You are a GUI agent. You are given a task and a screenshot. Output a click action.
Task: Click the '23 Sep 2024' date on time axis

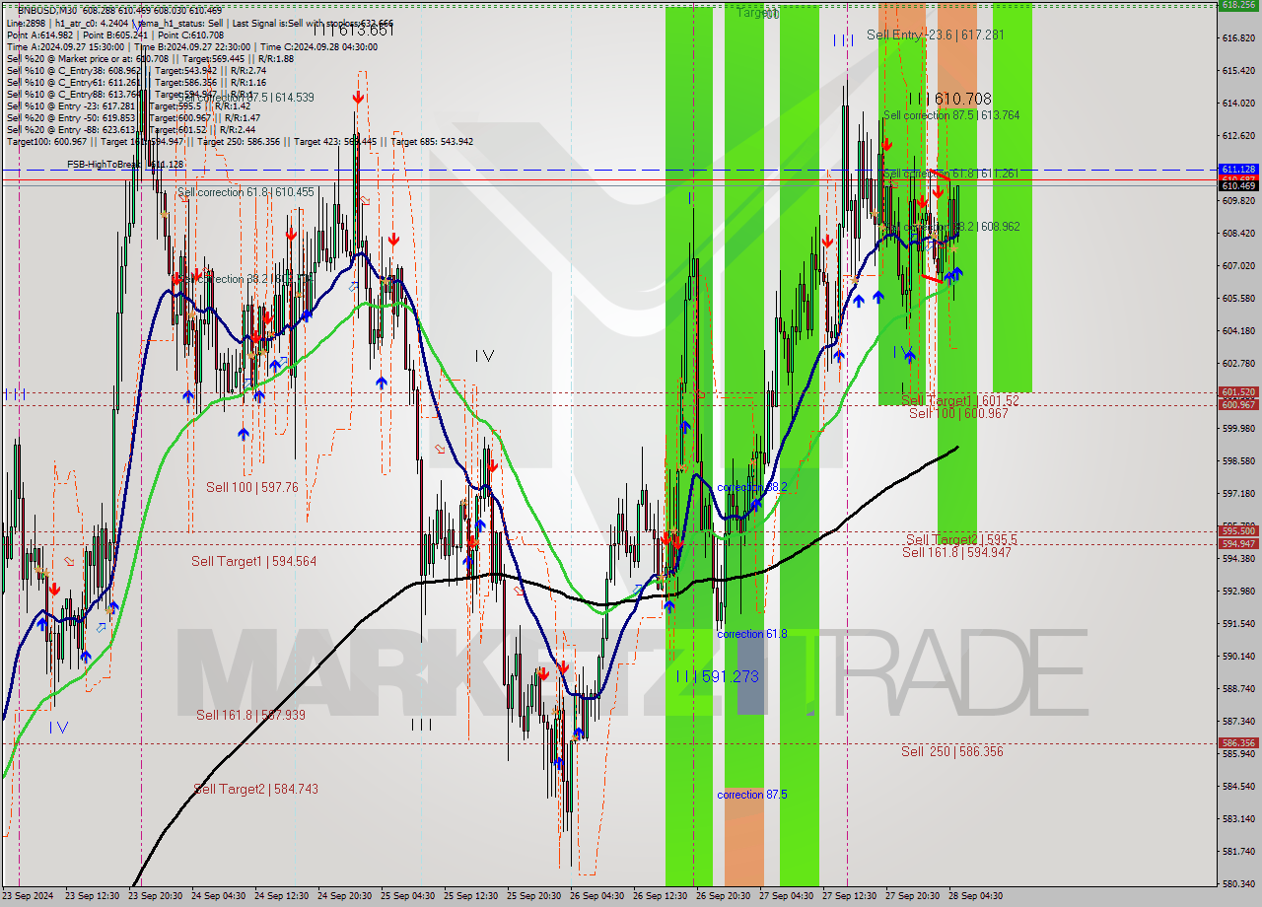pos(30,896)
